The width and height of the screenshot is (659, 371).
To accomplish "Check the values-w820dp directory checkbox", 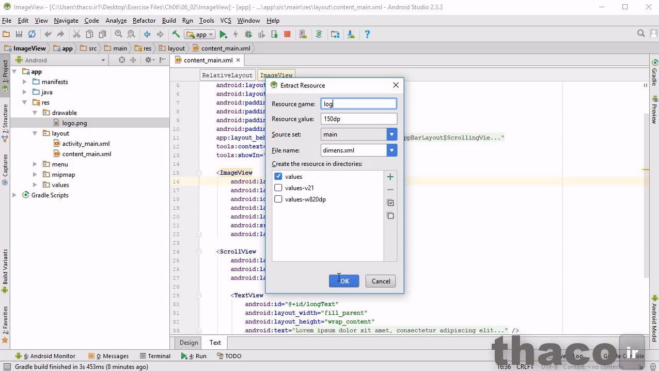I will [x=278, y=199].
